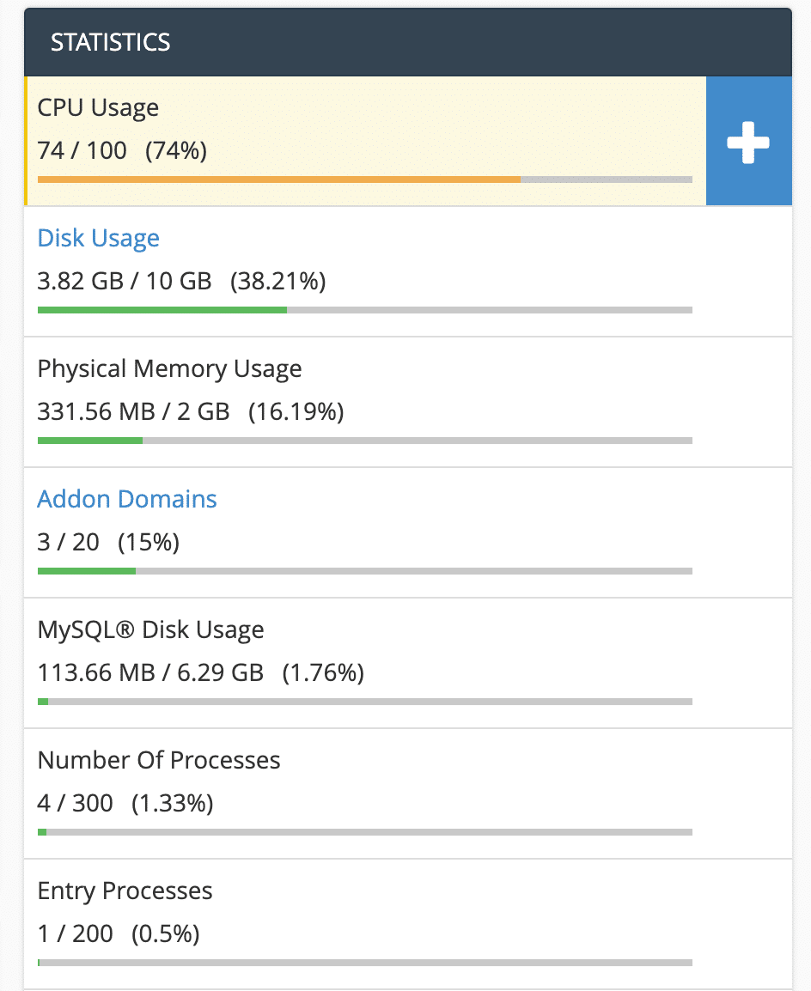
Task: Select the MySQL® Disk Usage label
Action: pos(150,630)
